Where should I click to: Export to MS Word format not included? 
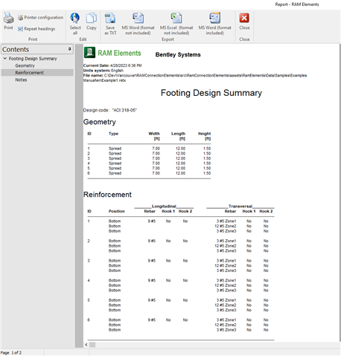point(138,24)
